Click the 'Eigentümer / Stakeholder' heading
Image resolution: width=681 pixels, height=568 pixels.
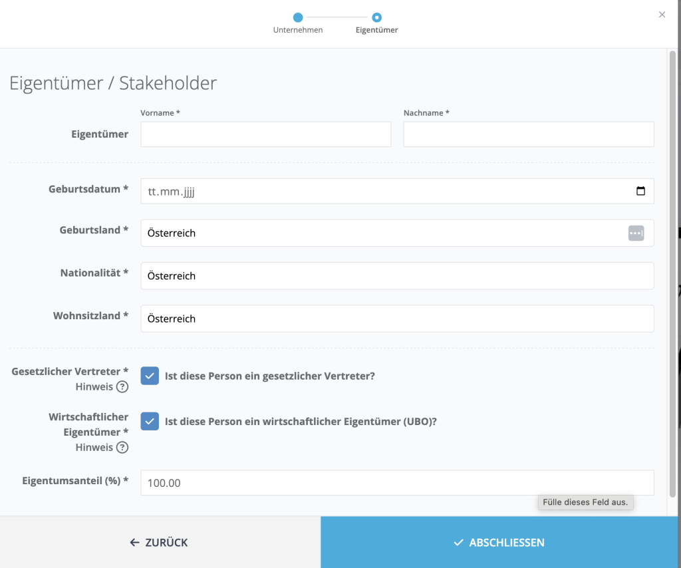click(x=113, y=83)
